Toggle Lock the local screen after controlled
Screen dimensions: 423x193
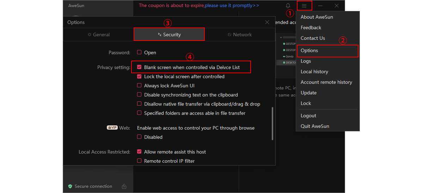point(139,76)
